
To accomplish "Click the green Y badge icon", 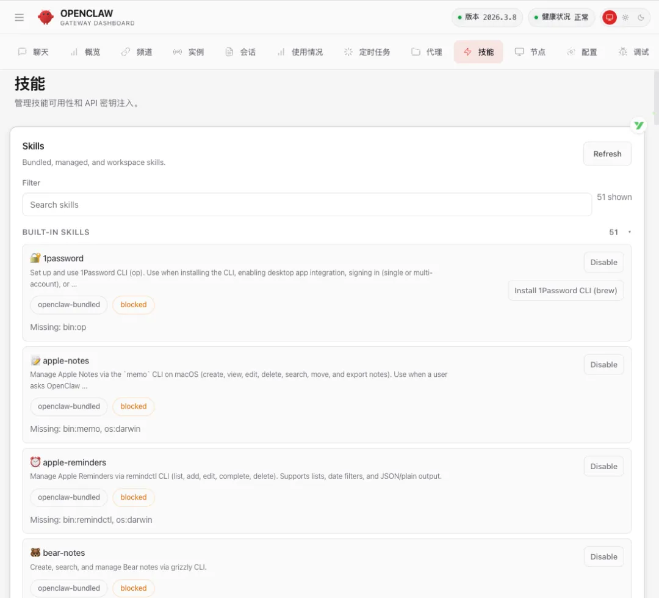I will click(x=639, y=125).
